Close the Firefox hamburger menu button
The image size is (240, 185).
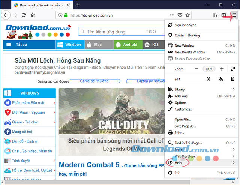(x=234, y=15)
